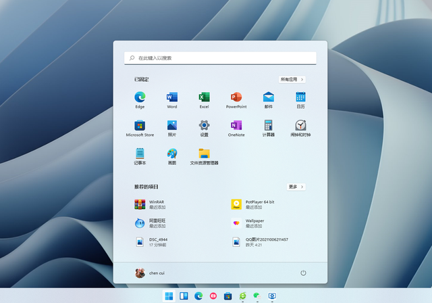Screen dimensions: 432x303
Task: Open Microsoft Store from the taskbar
Action: 228,296
